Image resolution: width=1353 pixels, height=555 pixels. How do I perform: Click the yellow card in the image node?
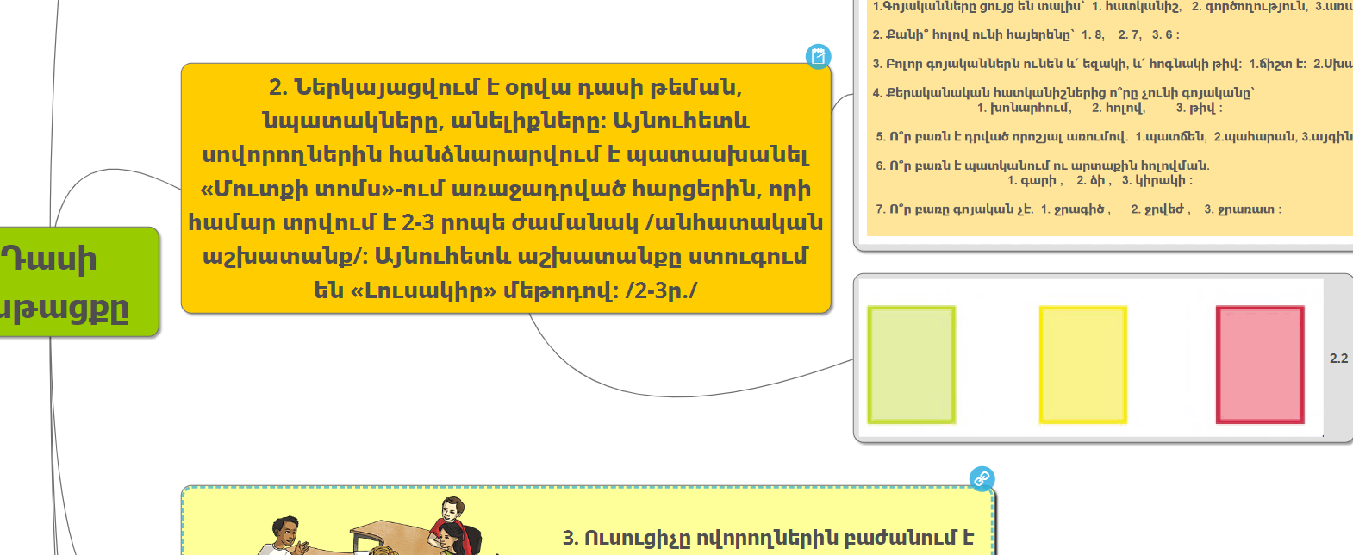(x=1082, y=365)
